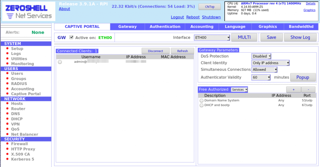This screenshot has height=167, width=320.
Task: Toggle the GW Active on checkbox
Action: pyautogui.click(x=71, y=37)
